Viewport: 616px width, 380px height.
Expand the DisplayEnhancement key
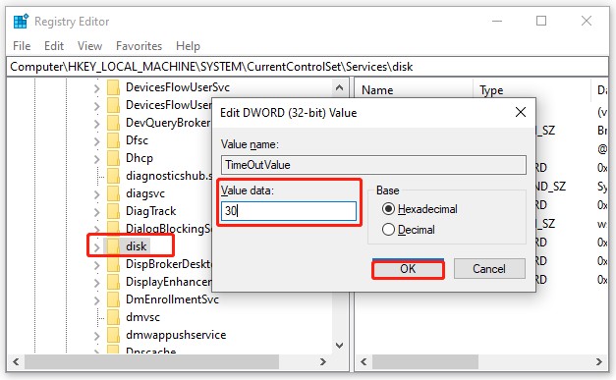96,283
